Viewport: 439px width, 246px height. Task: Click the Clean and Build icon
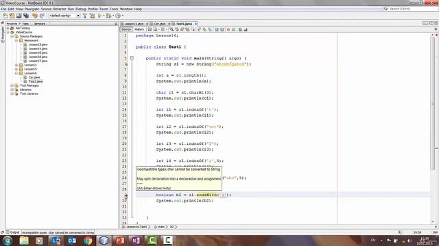point(92,16)
